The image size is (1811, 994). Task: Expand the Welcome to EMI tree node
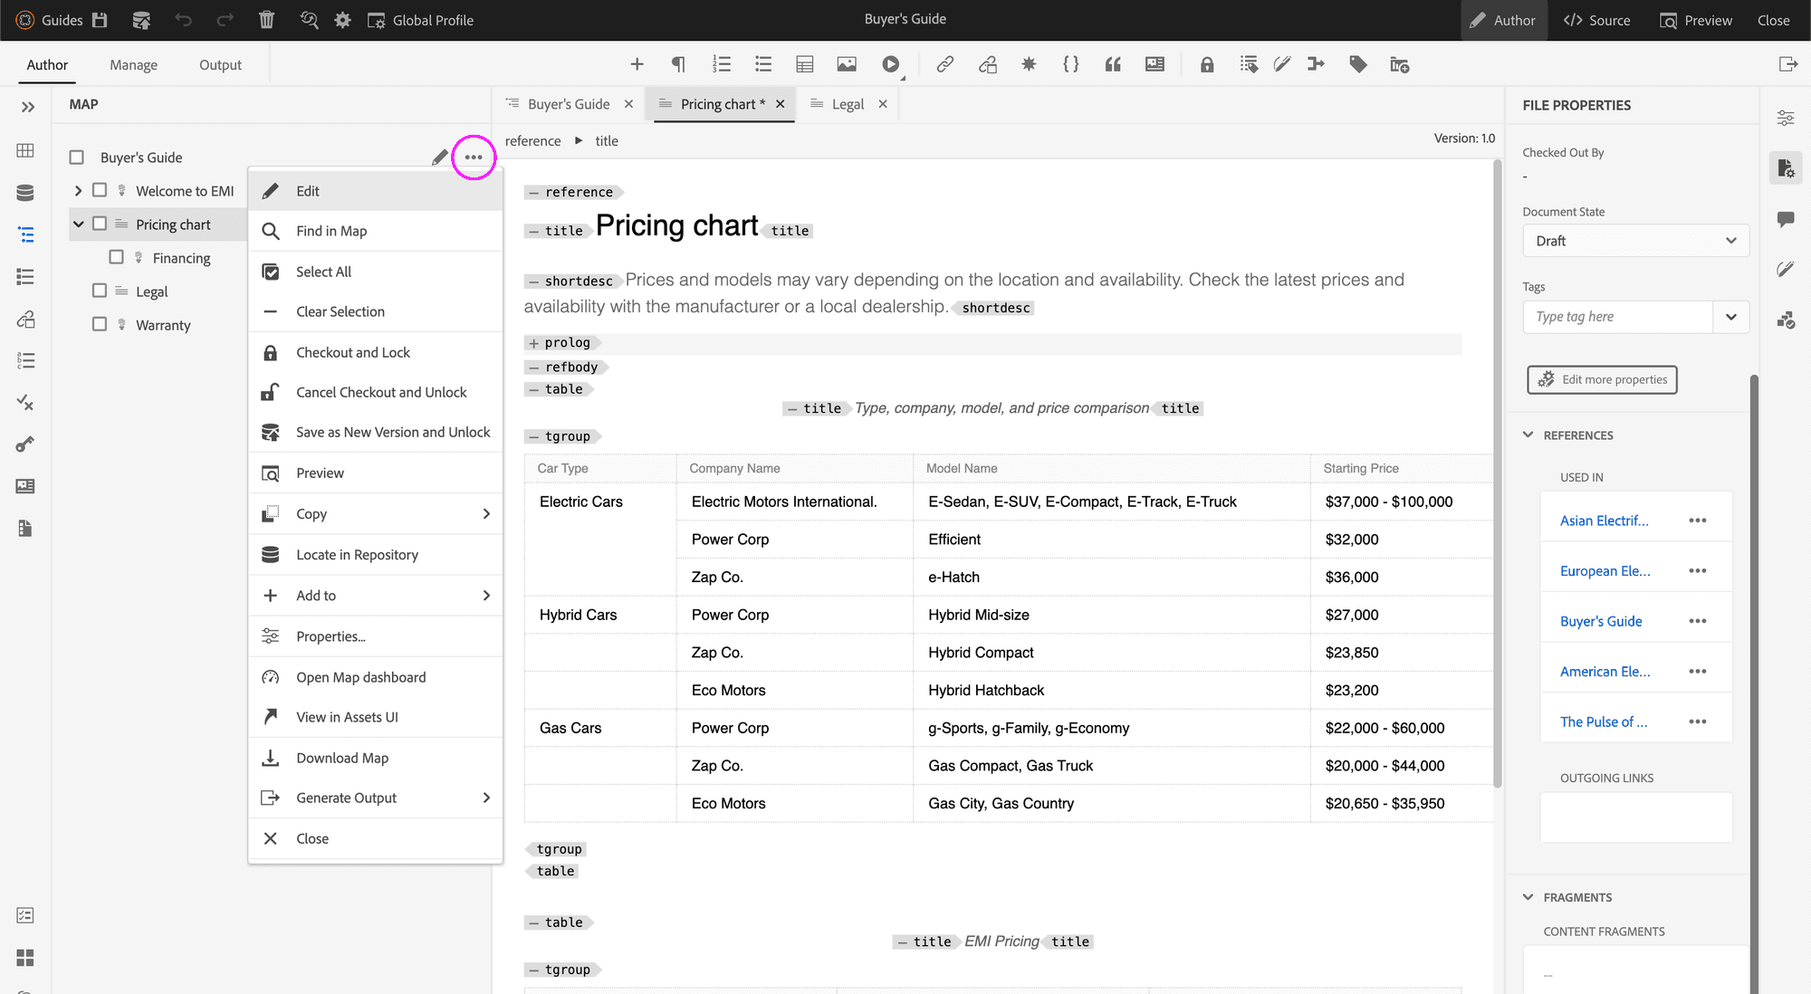(x=78, y=190)
